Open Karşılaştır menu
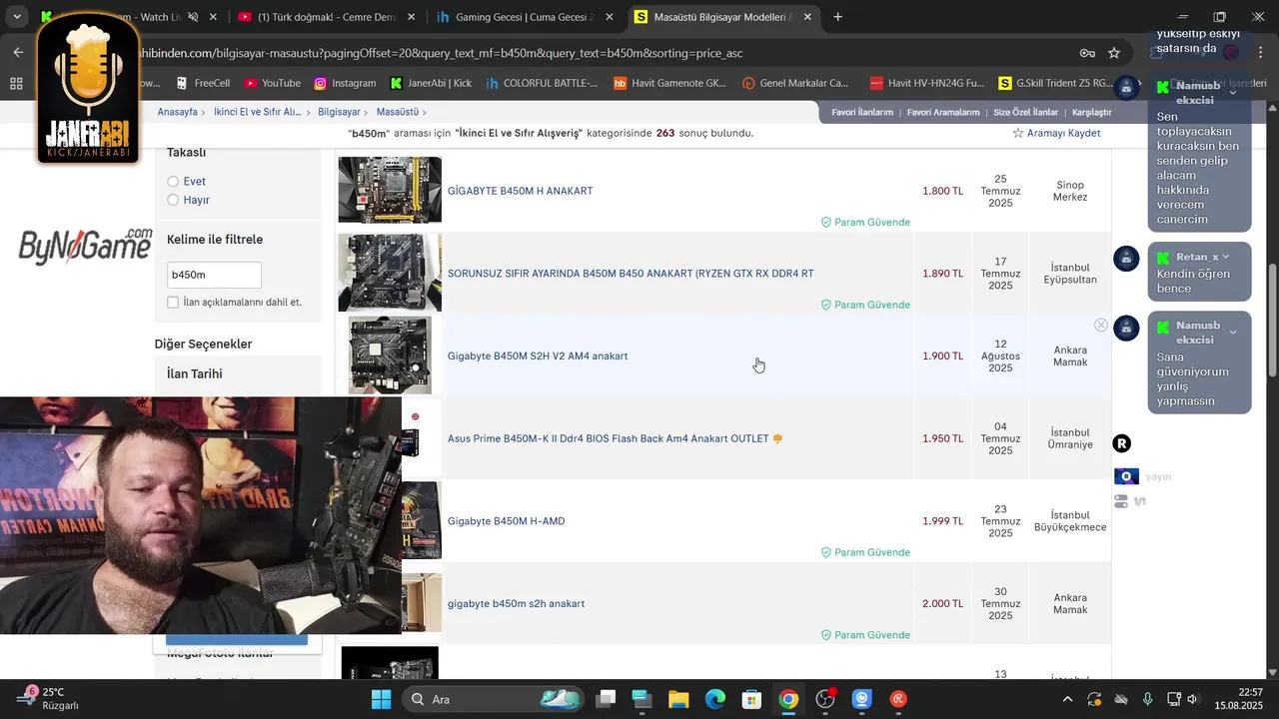 tap(1092, 112)
